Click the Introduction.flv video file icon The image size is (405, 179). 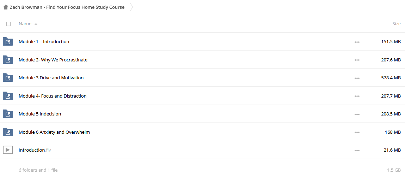[8, 150]
